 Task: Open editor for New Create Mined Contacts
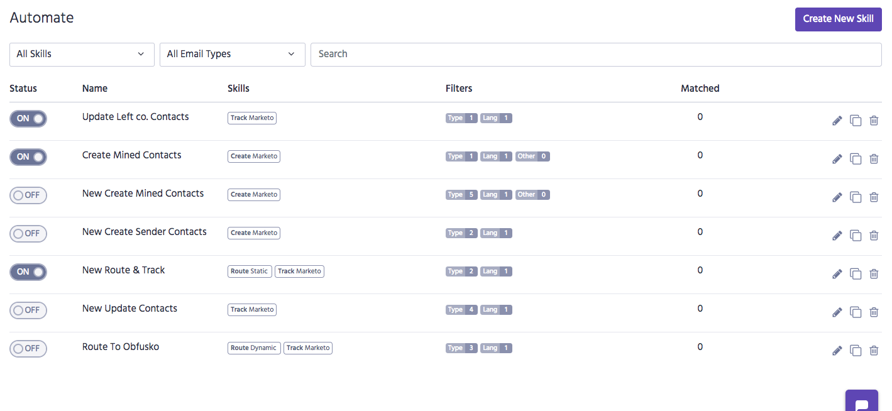click(x=837, y=197)
